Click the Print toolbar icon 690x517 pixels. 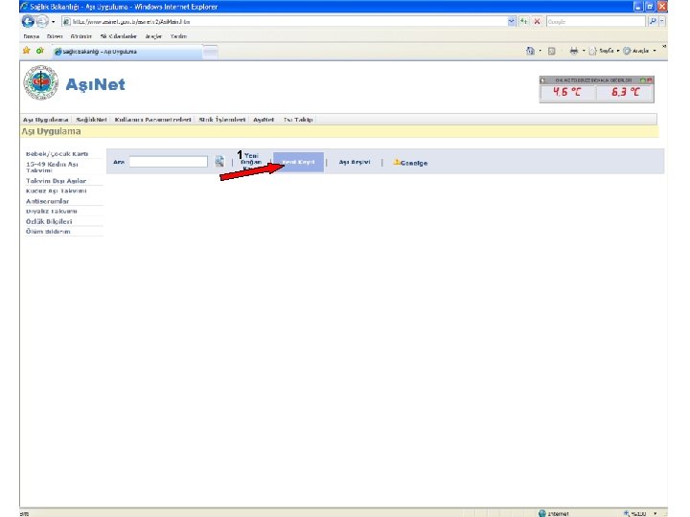[573, 51]
